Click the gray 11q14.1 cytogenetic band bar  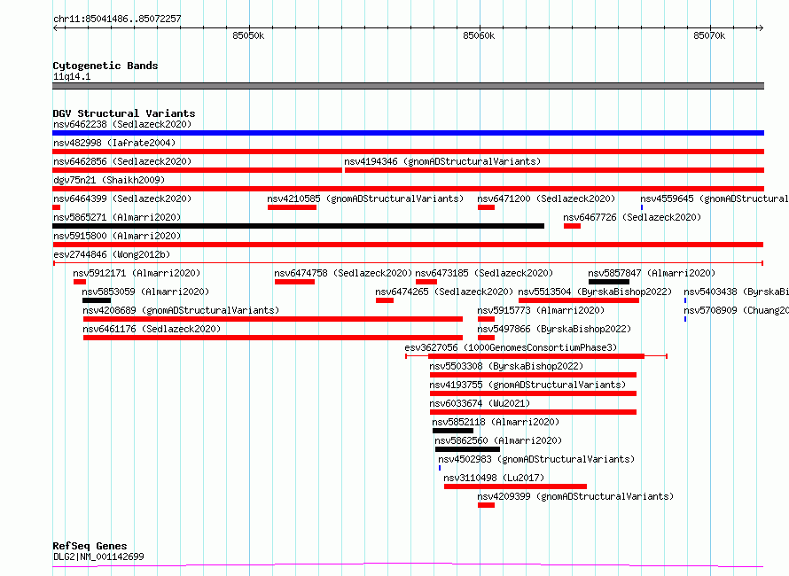(408, 86)
